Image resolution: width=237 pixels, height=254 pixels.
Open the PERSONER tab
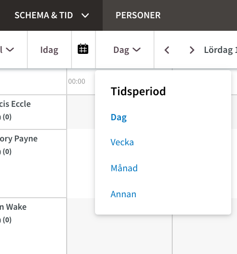(138, 15)
